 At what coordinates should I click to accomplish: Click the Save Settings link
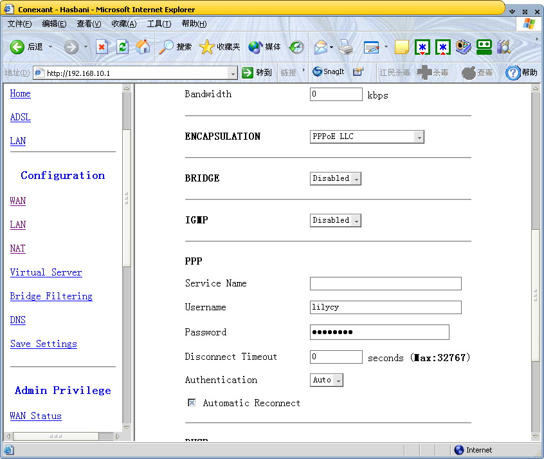click(x=43, y=344)
